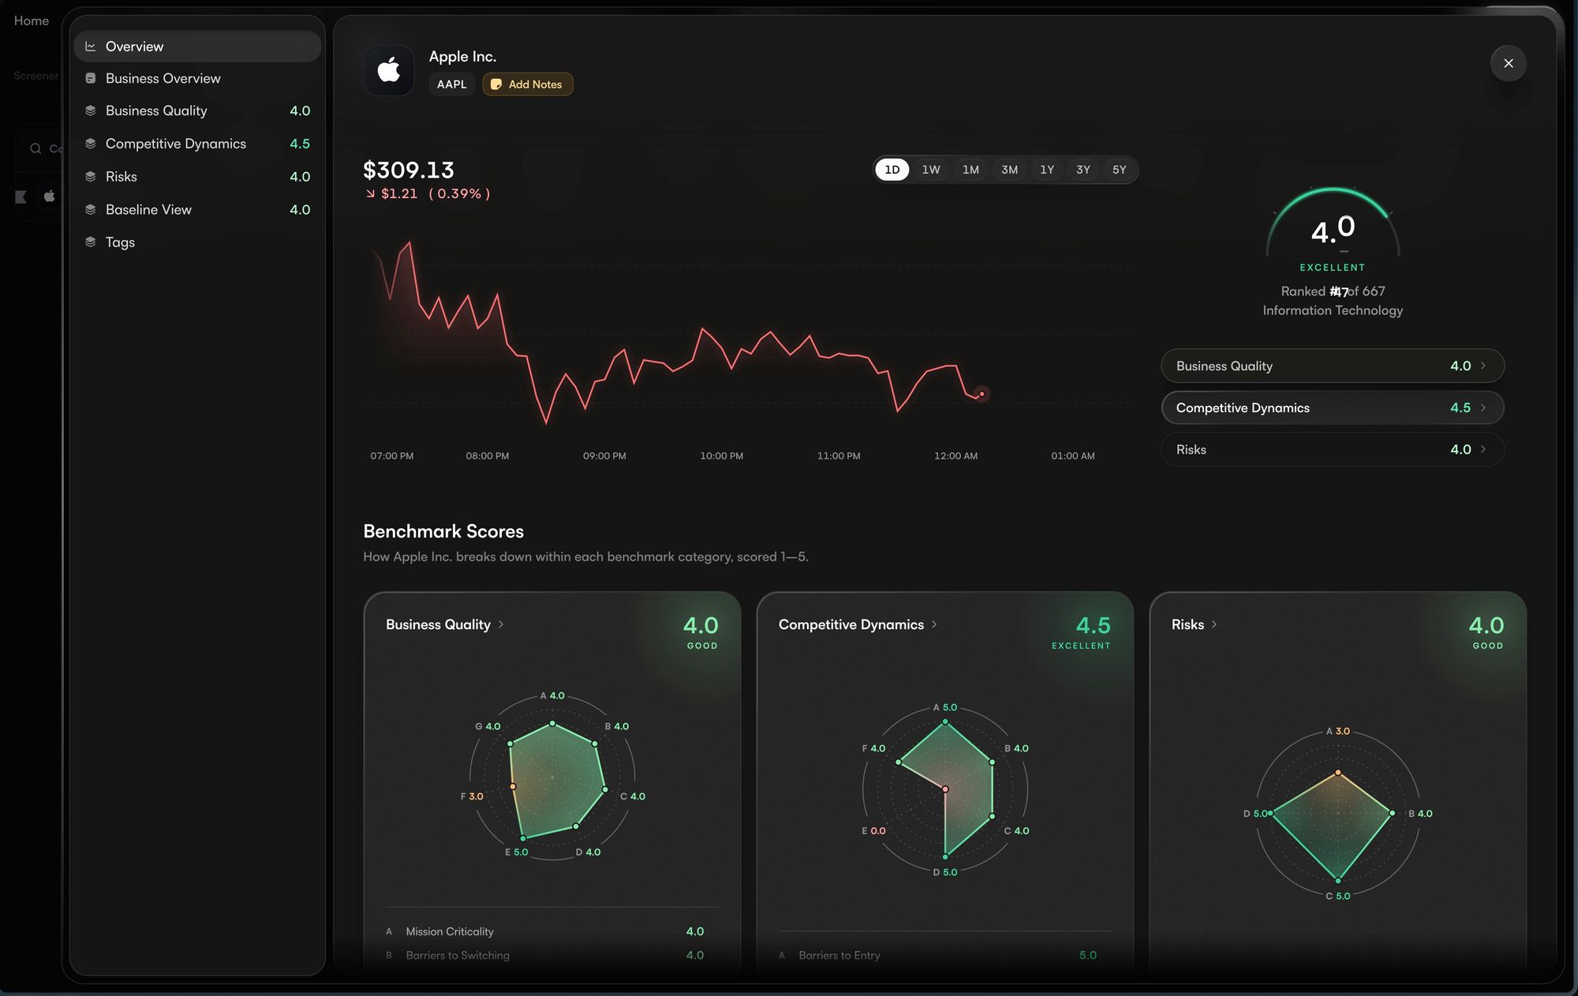Click the $309.13 price value
Screen dimensions: 1578x996
pos(409,170)
